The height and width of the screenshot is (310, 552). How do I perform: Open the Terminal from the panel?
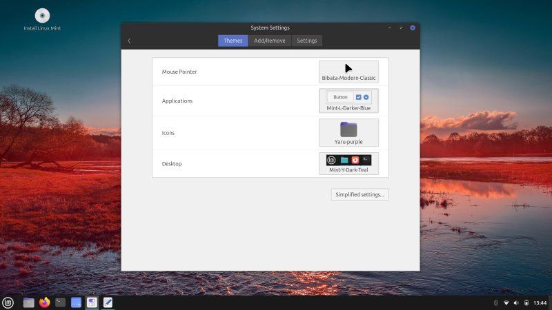[60, 302]
